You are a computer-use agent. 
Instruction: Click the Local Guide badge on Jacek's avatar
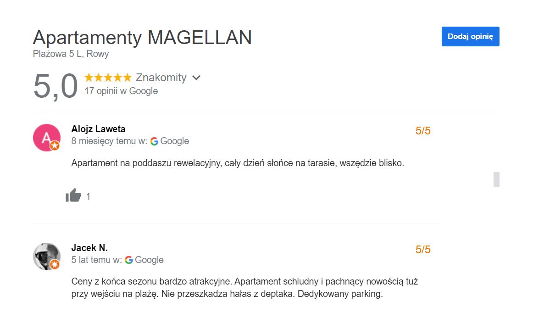[x=55, y=265]
